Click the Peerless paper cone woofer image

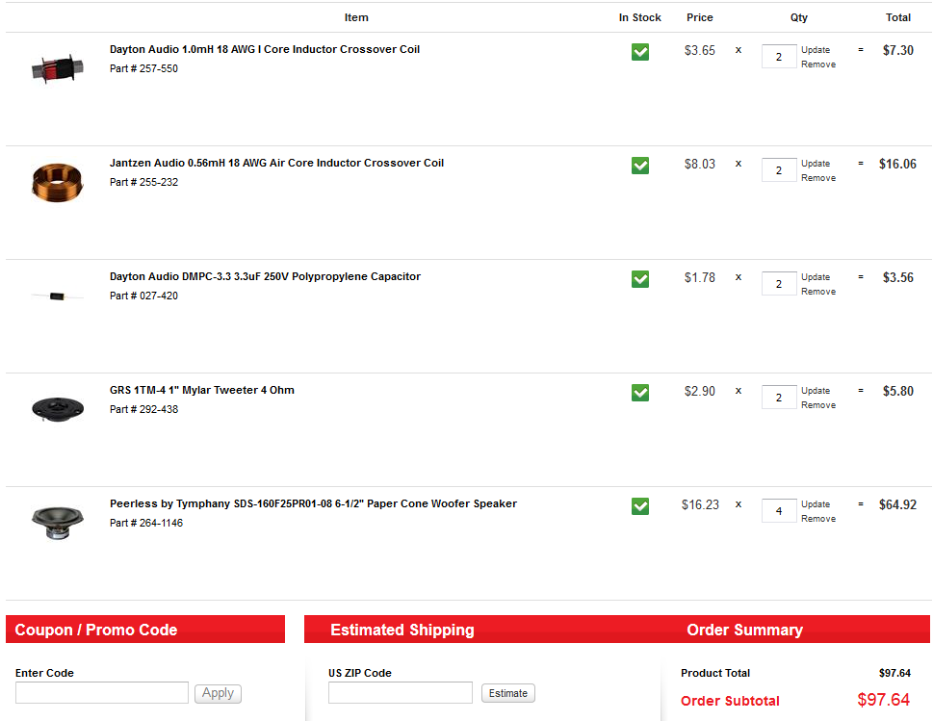coord(57,522)
